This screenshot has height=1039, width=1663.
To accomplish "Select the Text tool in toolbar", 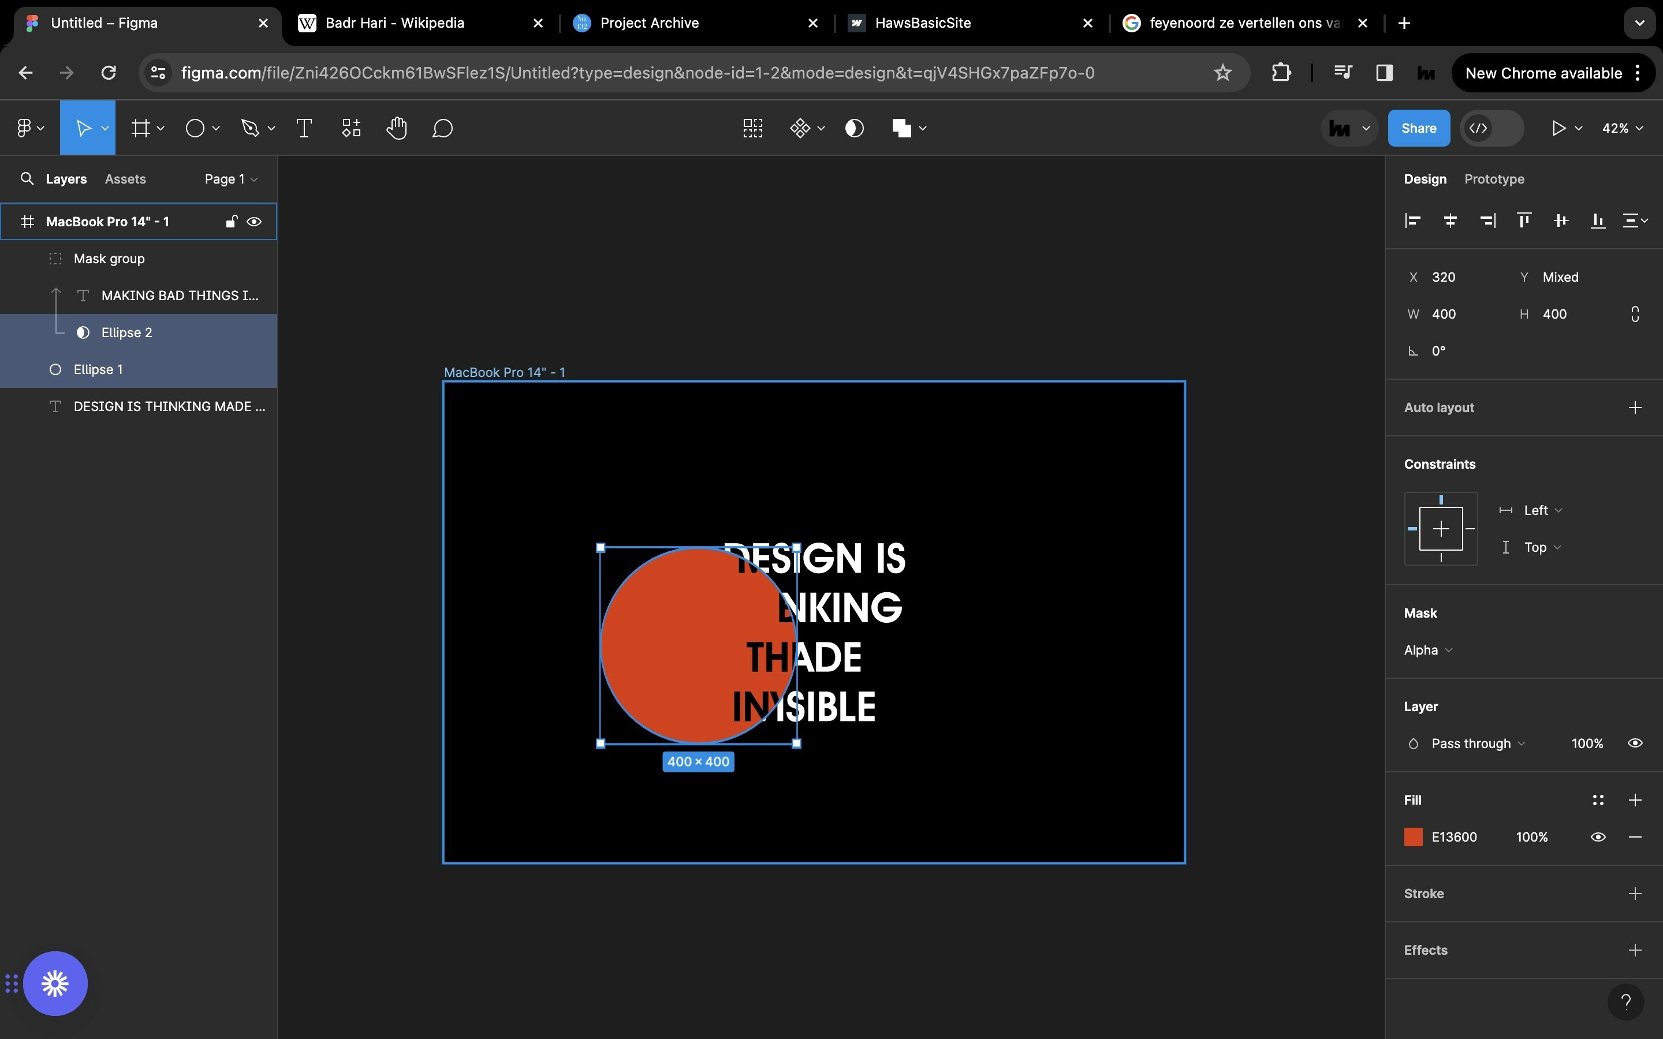I will (303, 128).
